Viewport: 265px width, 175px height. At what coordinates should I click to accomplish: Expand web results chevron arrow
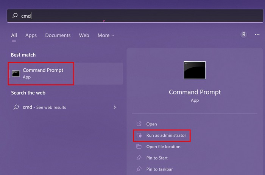[x=115, y=107]
